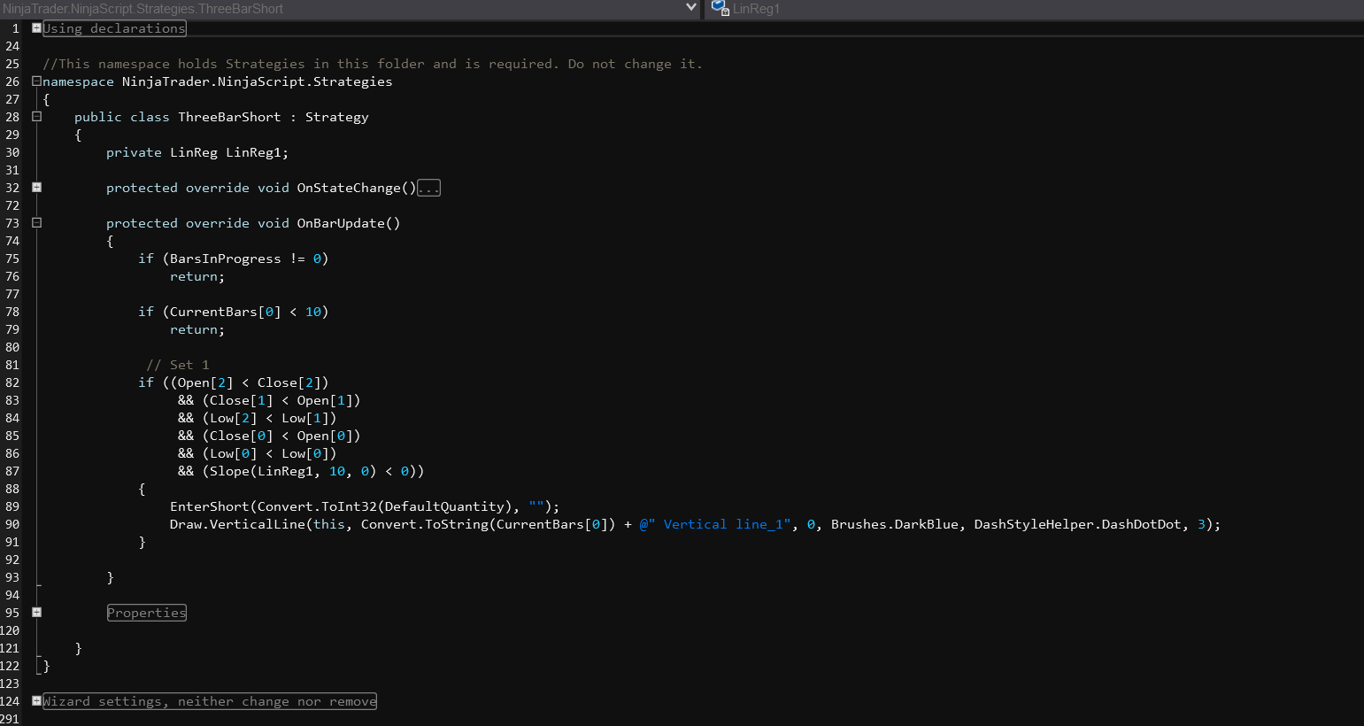The image size is (1364, 726).
Task: Expand the Properties region on line 95
Action: (x=36, y=612)
